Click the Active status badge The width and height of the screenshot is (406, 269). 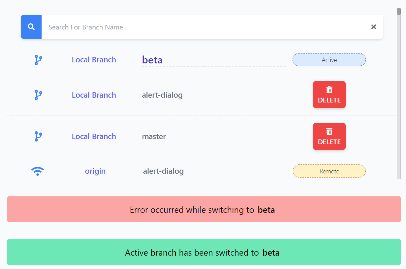[x=329, y=60]
